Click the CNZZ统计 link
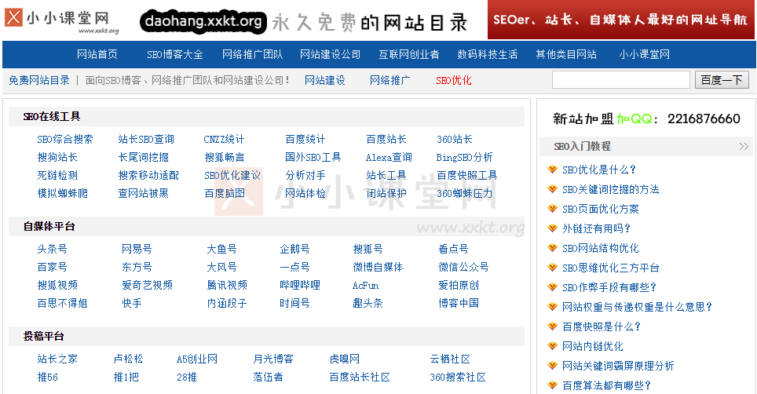The height and width of the screenshot is (394, 757). click(224, 140)
